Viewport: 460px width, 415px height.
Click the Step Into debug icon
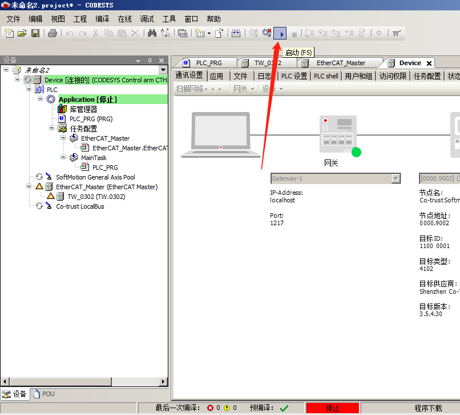(x=322, y=33)
